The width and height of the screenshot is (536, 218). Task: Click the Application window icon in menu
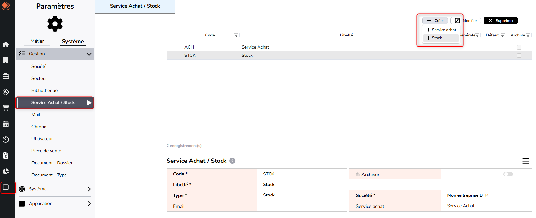22,204
